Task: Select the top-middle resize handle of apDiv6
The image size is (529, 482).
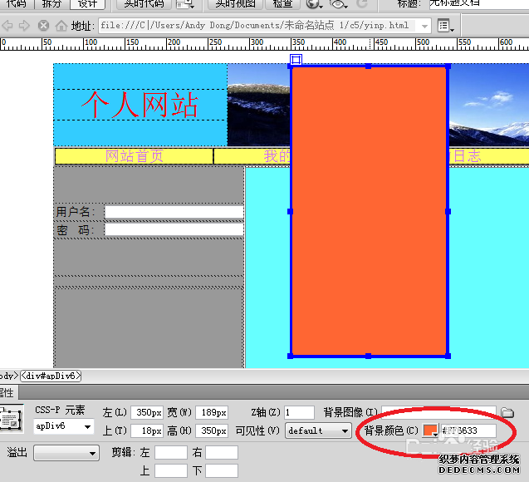Action: point(368,66)
